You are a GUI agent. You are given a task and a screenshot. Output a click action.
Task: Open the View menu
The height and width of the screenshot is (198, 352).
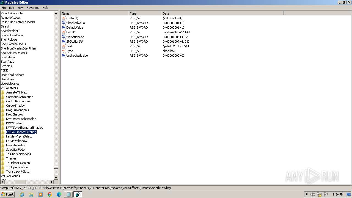point(20,8)
